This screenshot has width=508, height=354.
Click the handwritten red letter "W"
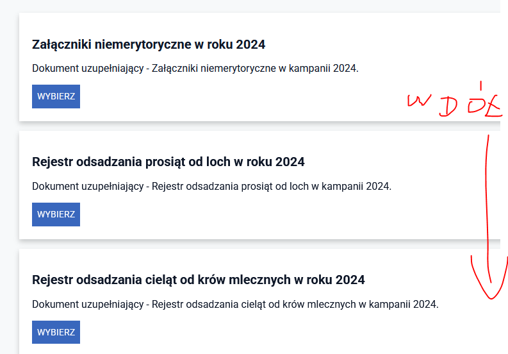click(x=418, y=103)
